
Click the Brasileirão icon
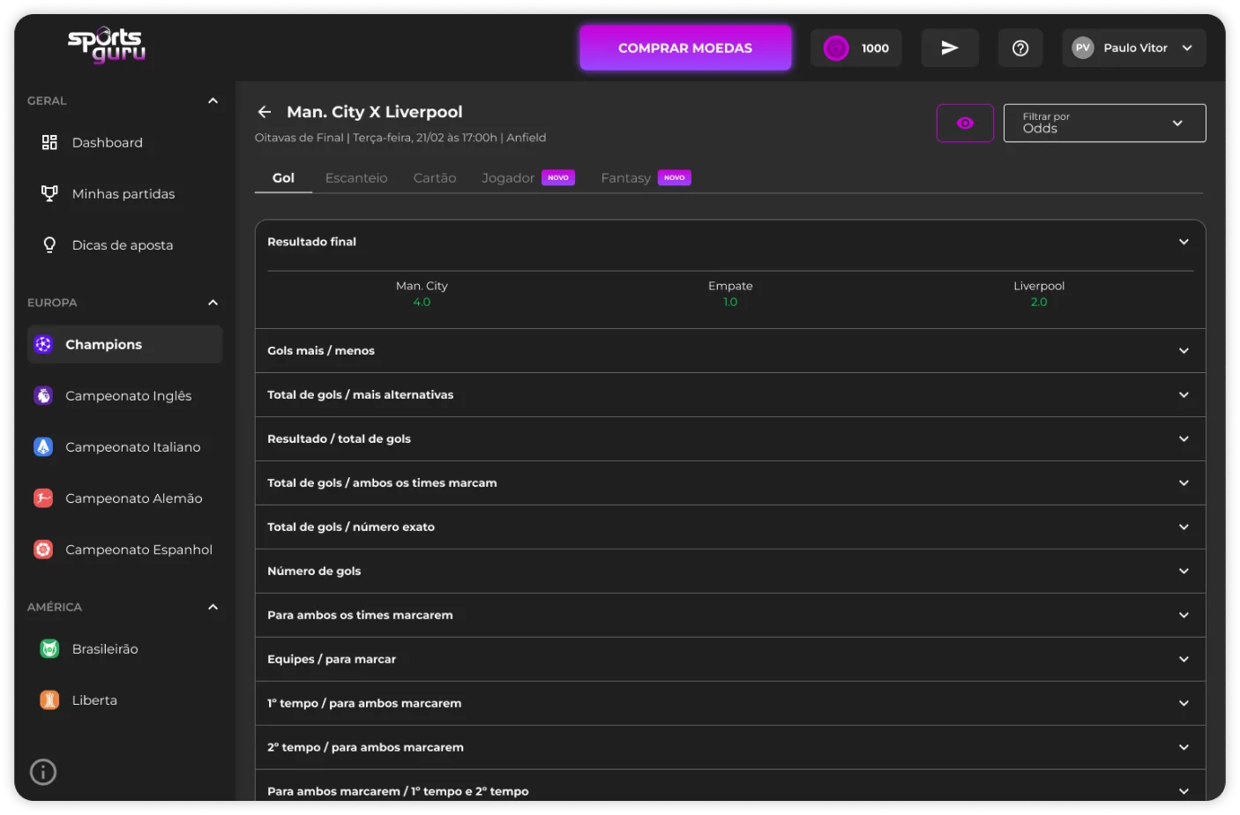(49, 649)
